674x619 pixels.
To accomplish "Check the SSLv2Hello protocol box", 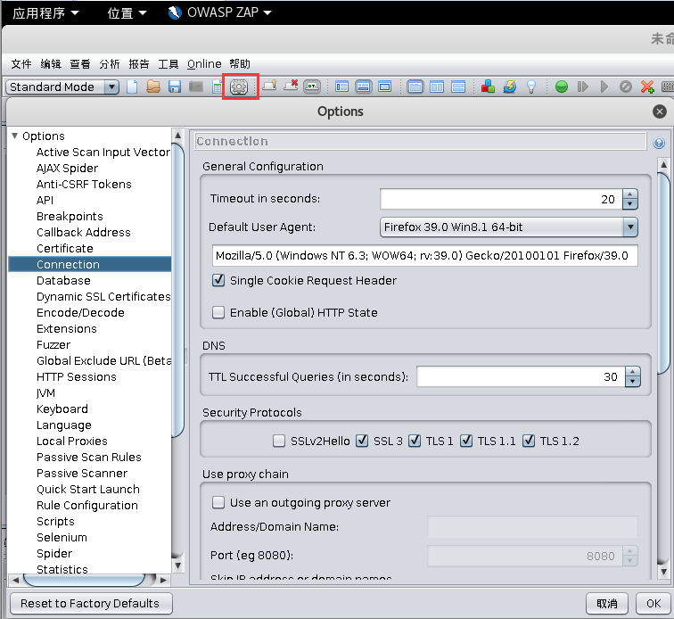I will tap(279, 441).
